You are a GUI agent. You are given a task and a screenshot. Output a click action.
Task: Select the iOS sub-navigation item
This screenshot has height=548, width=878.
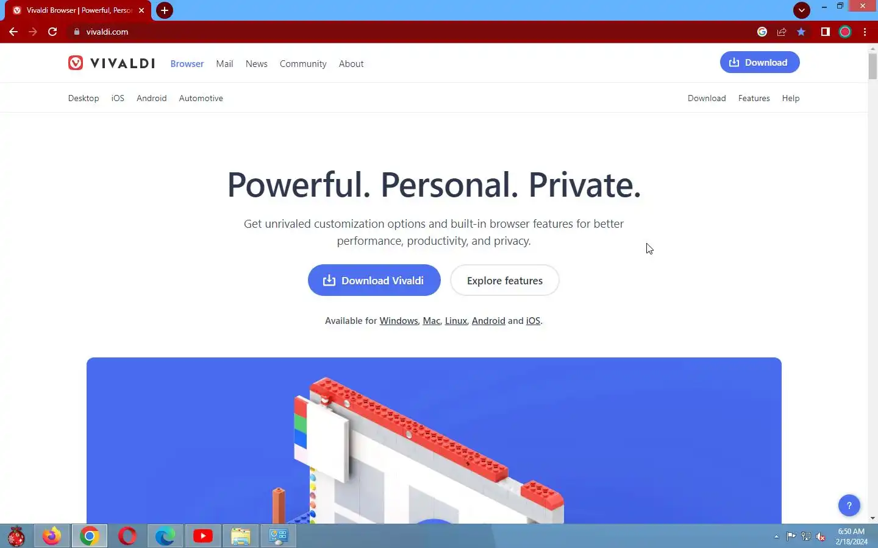pyautogui.click(x=118, y=98)
